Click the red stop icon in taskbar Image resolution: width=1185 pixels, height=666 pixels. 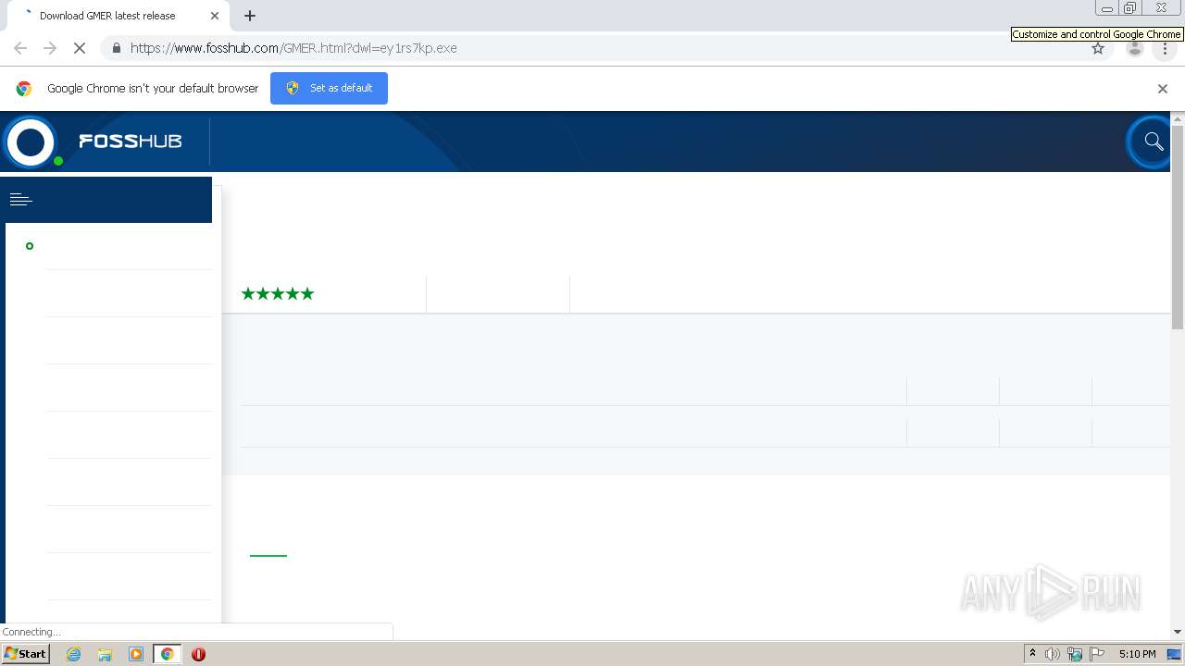pyautogui.click(x=198, y=654)
